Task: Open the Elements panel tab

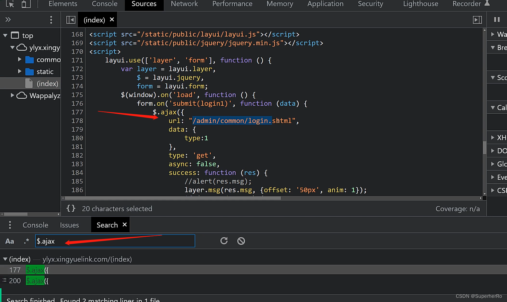Action: (x=63, y=4)
